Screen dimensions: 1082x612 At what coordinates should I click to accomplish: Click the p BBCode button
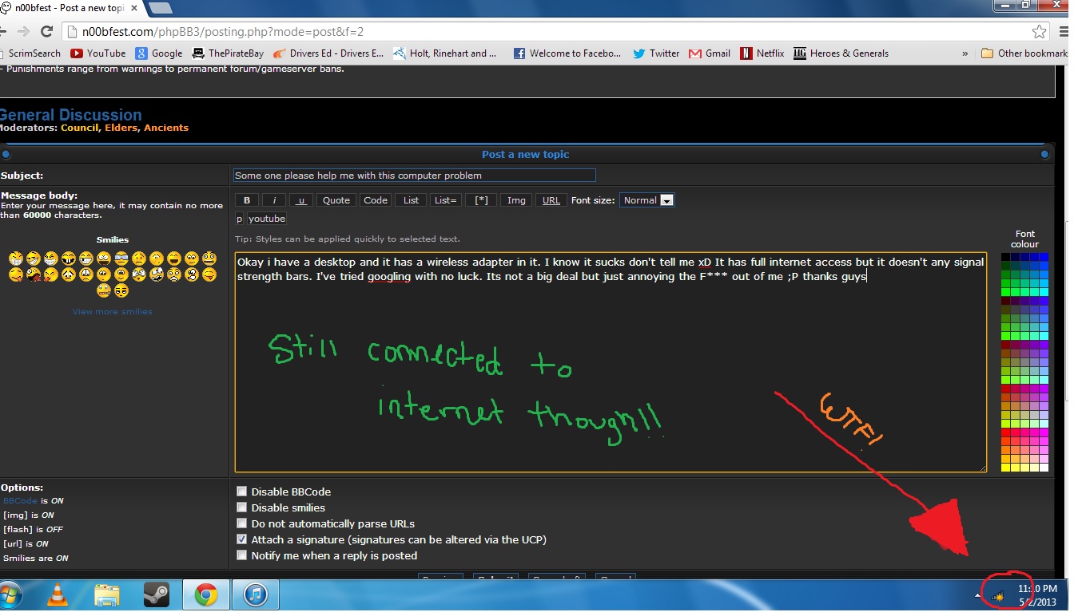(239, 219)
